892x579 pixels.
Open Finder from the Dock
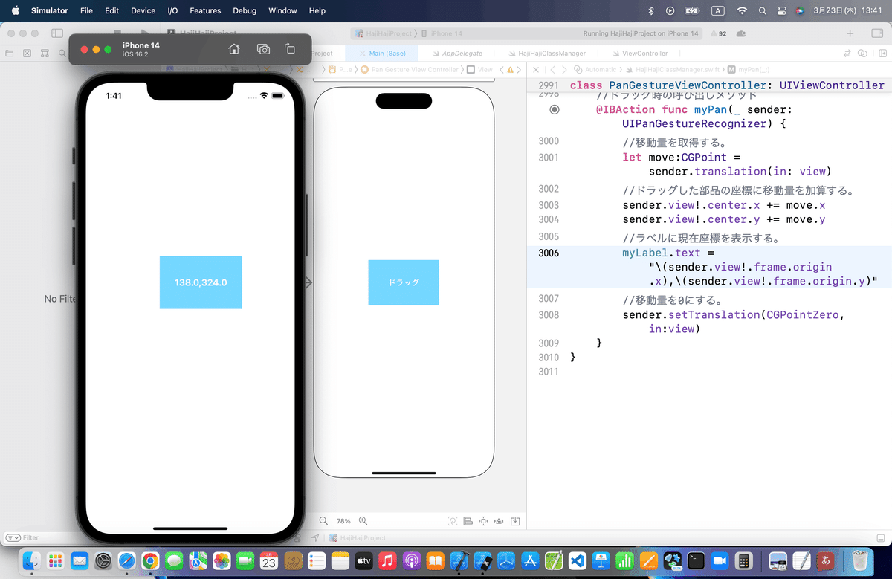pos(31,560)
